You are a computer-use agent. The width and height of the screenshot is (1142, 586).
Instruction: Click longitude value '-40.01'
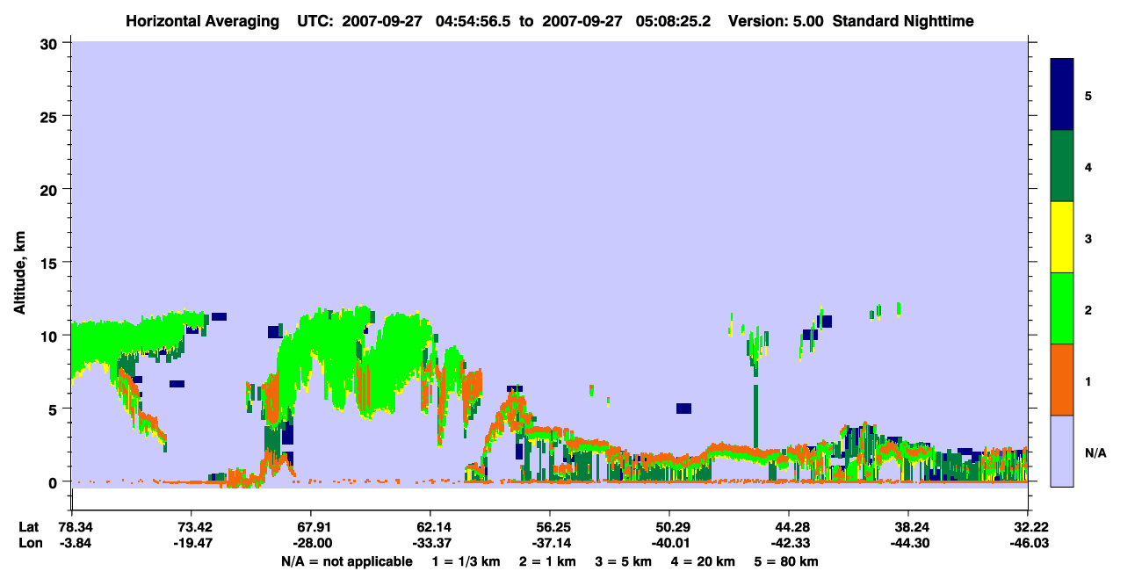(x=669, y=544)
